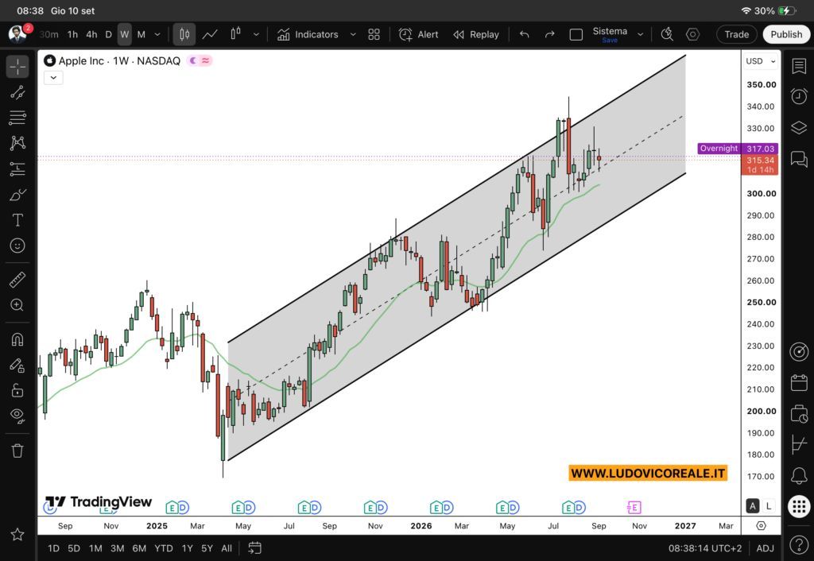Select line chart style
Image resolution: width=814 pixels, height=561 pixels.
coord(210,34)
